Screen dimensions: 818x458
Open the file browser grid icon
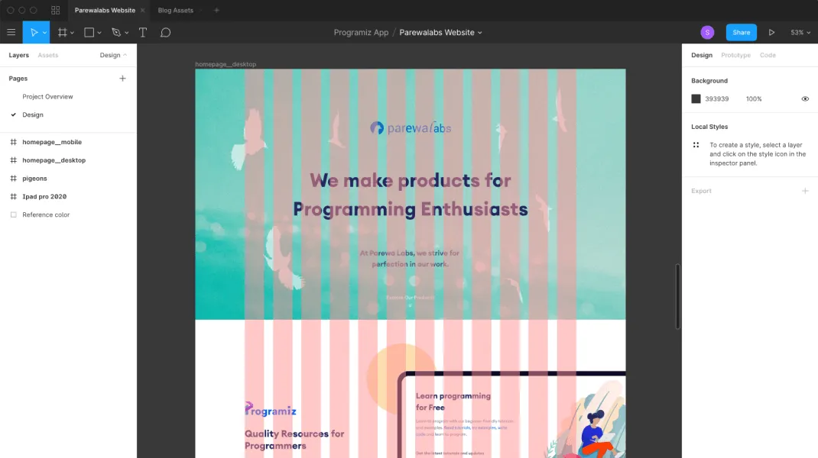tap(55, 11)
